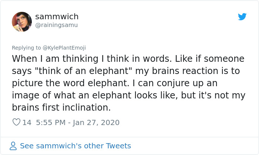The height and width of the screenshot is (155, 259).
Task: Click the 14 likes count
Action: 27,122
